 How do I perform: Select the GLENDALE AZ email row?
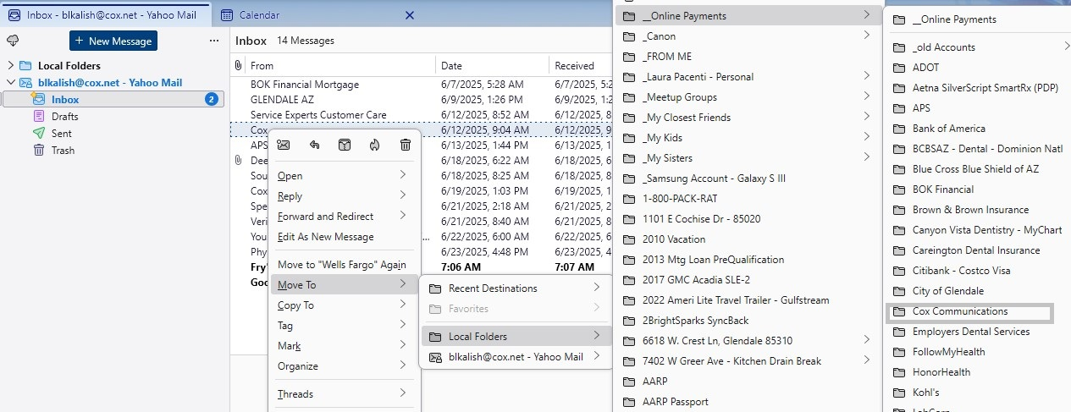click(421, 100)
